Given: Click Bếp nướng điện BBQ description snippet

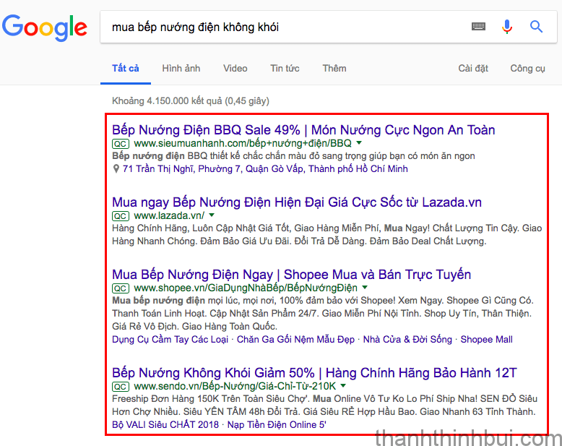Looking at the screenshot, I should click(293, 156).
